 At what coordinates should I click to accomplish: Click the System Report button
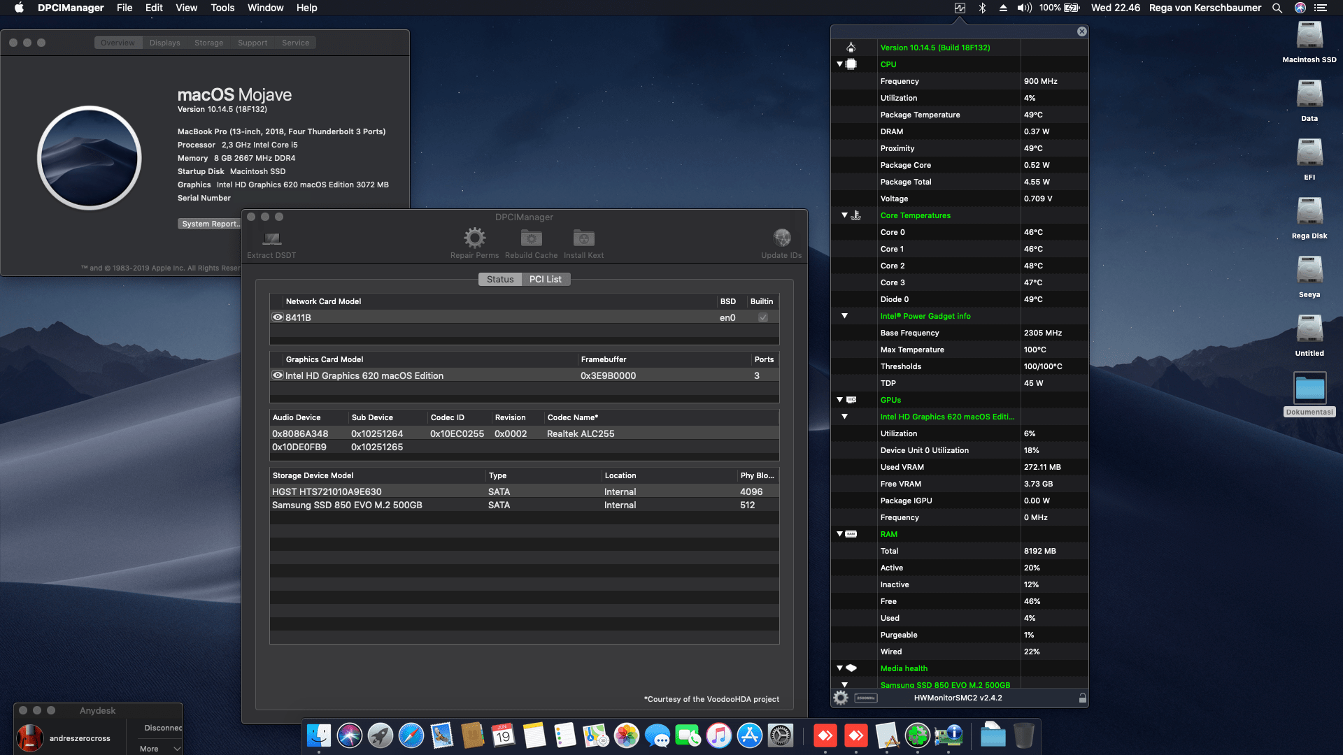coord(209,224)
